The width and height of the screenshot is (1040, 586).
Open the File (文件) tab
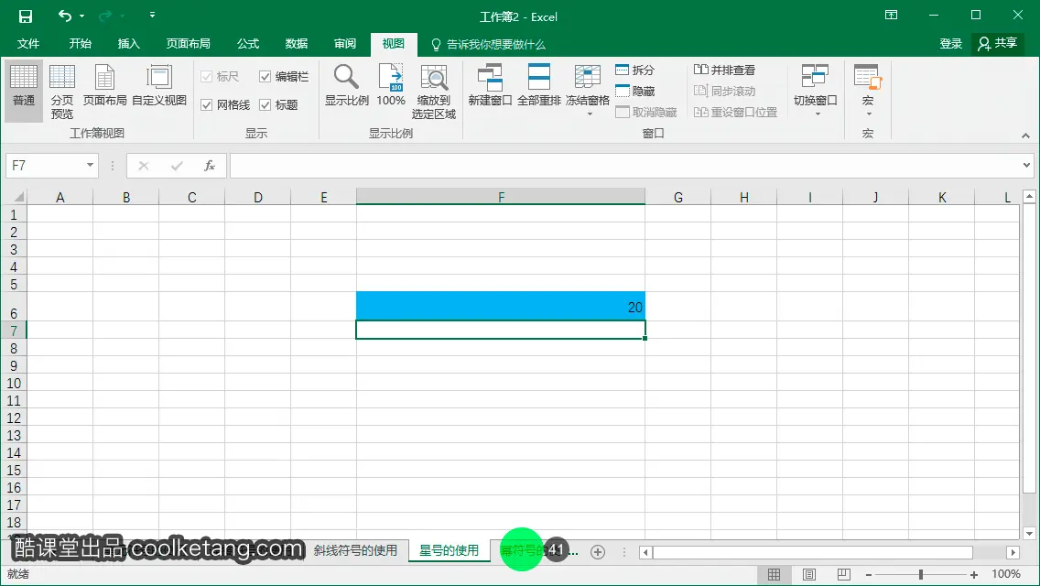[27, 44]
